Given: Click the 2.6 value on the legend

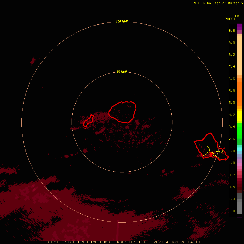Looking at the screenshot, I should pos(232,139).
